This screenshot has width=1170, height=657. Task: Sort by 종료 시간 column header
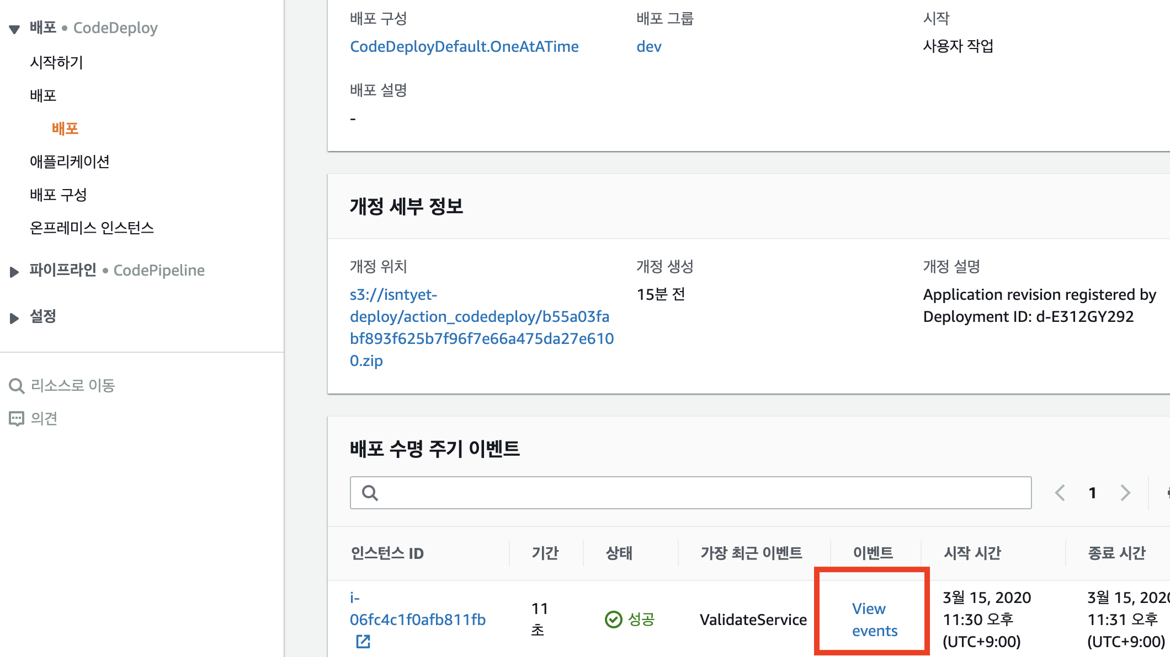pyautogui.click(x=1117, y=553)
